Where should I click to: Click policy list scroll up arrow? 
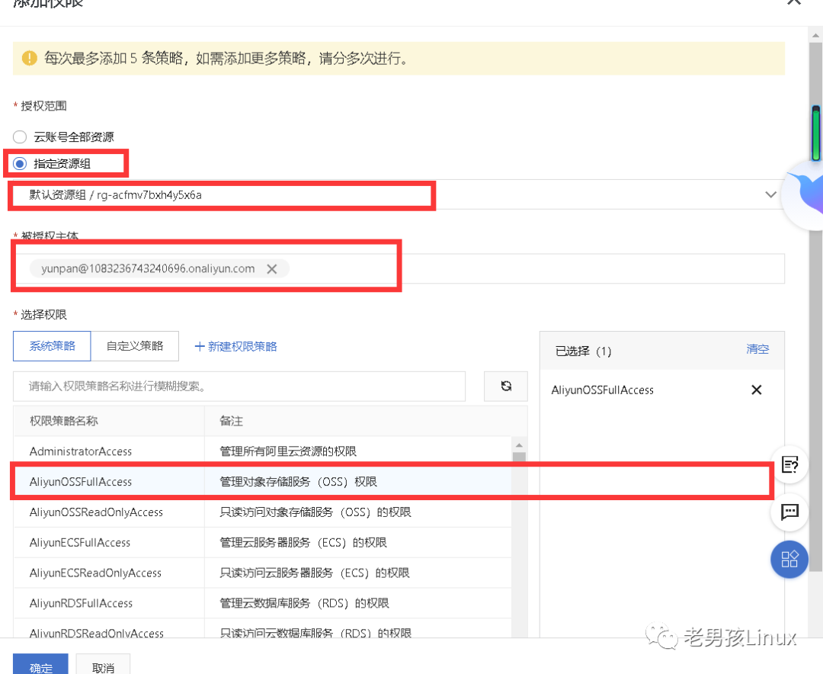[519, 445]
